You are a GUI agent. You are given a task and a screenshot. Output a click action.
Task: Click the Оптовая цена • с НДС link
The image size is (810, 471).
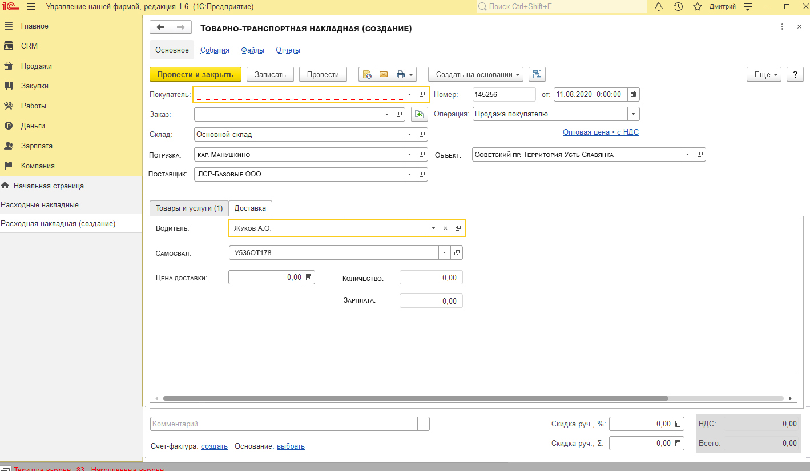pos(601,132)
